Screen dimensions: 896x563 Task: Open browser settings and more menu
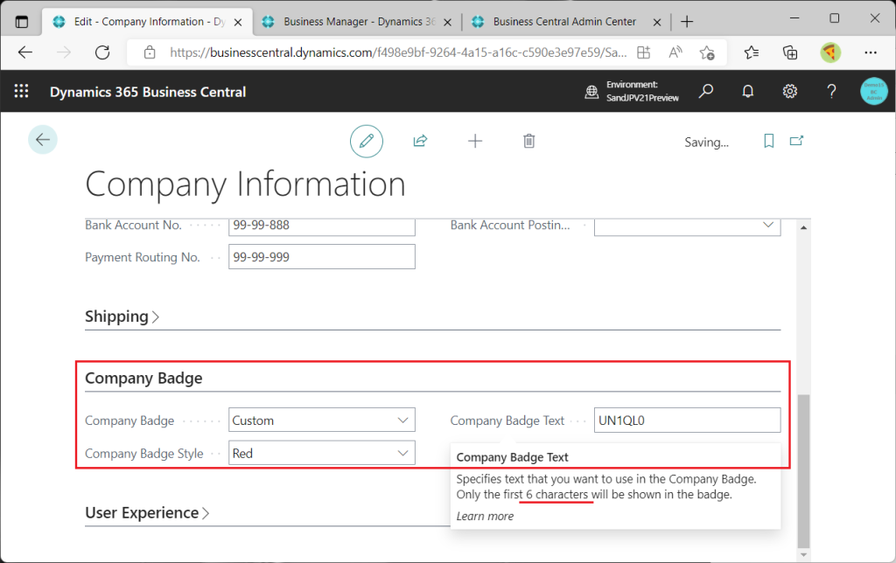click(x=871, y=52)
